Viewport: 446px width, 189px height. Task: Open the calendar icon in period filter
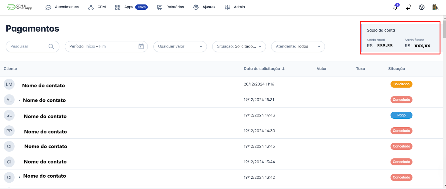141,46
